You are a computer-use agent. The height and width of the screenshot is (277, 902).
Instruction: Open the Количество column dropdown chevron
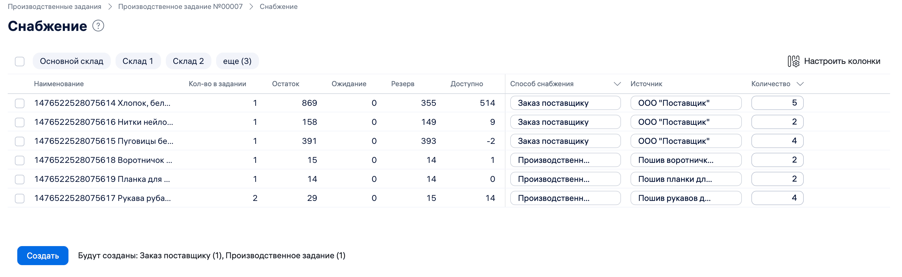800,84
